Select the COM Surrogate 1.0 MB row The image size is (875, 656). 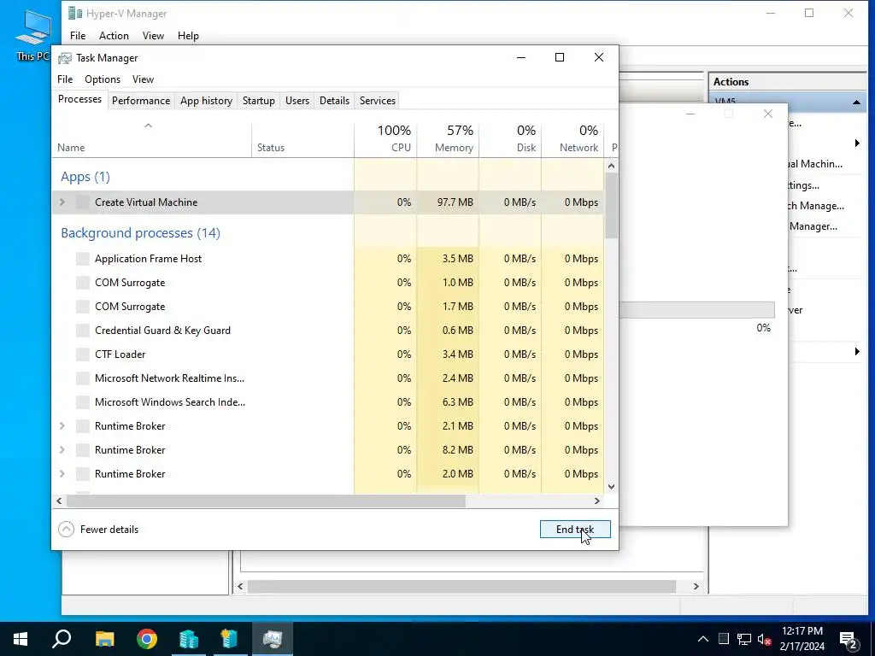(328, 283)
